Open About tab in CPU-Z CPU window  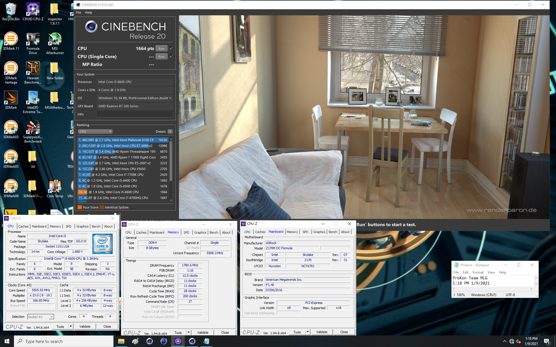109,226
